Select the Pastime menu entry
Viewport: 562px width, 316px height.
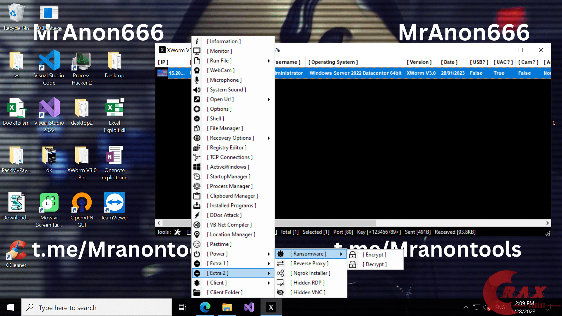[233, 244]
